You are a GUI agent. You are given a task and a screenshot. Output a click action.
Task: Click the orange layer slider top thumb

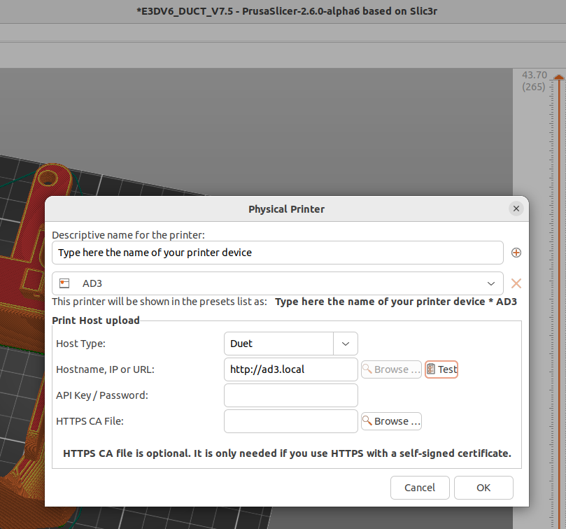[x=559, y=76]
